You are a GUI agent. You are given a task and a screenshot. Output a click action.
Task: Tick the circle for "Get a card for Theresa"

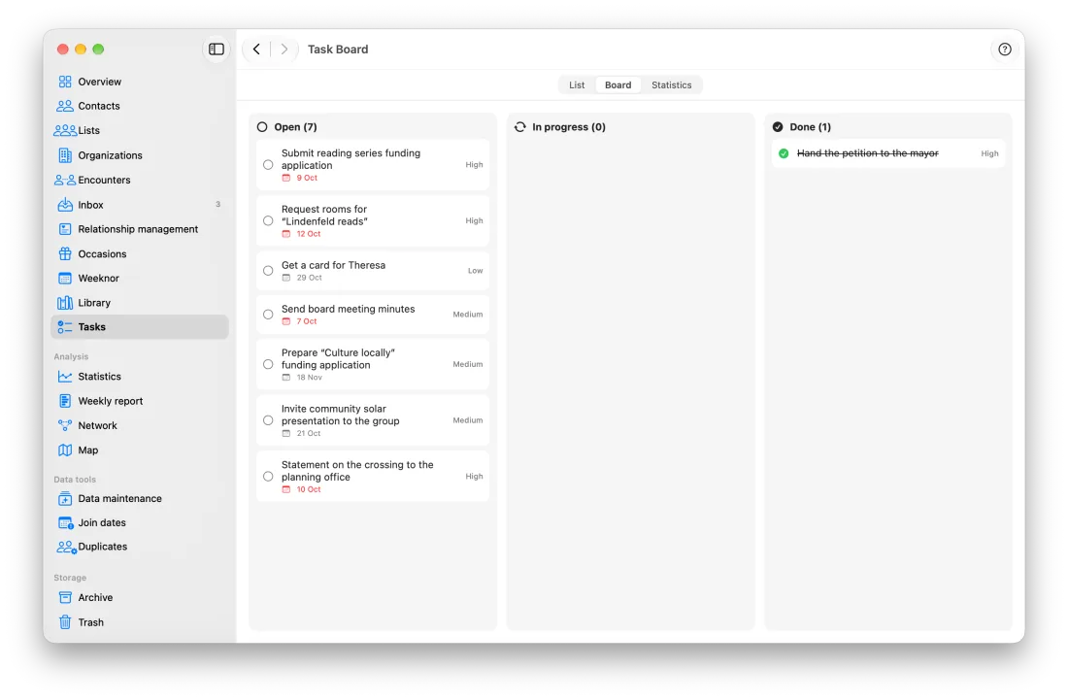pyautogui.click(x=268, y=270)
